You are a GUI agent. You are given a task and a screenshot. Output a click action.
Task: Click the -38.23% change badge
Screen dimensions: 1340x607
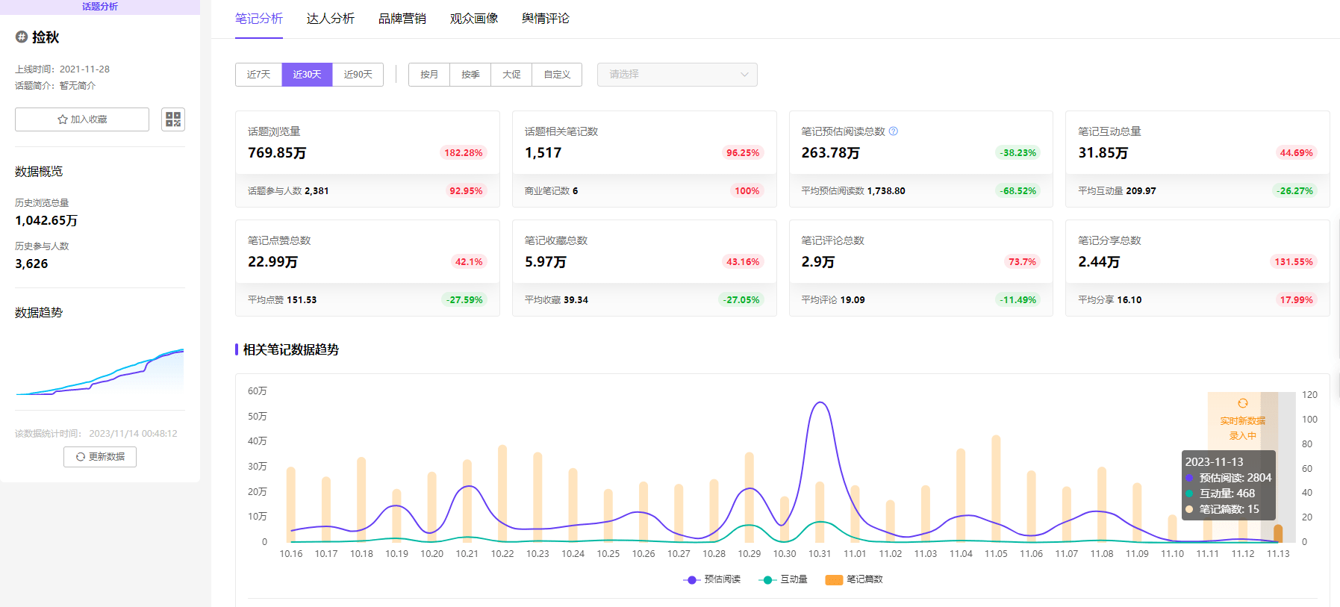pos(1018,152)
